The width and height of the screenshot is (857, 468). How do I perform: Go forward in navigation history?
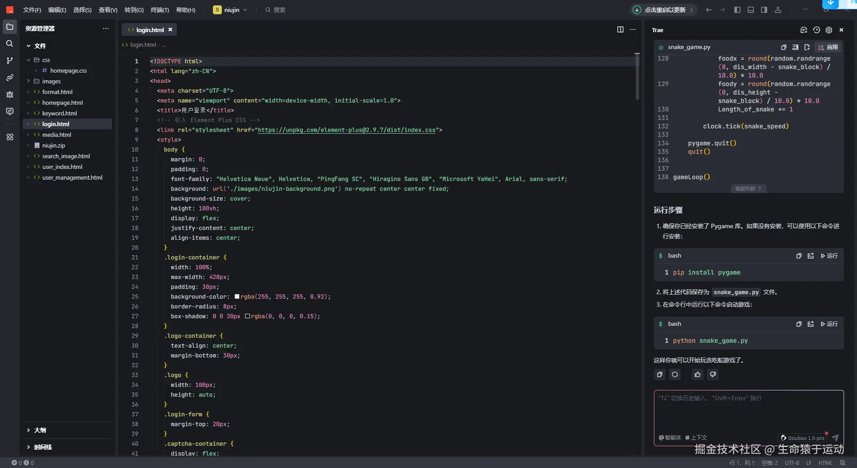tap(722, 10)
